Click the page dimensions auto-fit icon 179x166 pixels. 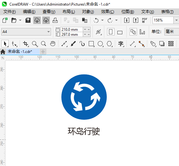click(x=99, y=32)
